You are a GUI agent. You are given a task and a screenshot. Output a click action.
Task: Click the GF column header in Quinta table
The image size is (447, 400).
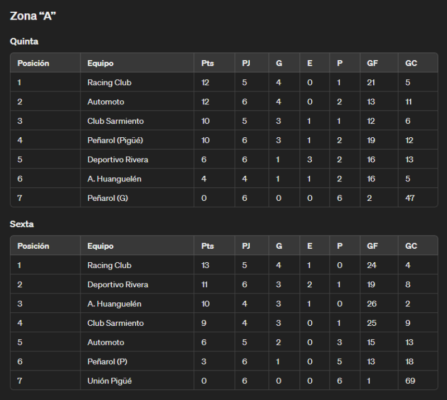coord(372,63)
